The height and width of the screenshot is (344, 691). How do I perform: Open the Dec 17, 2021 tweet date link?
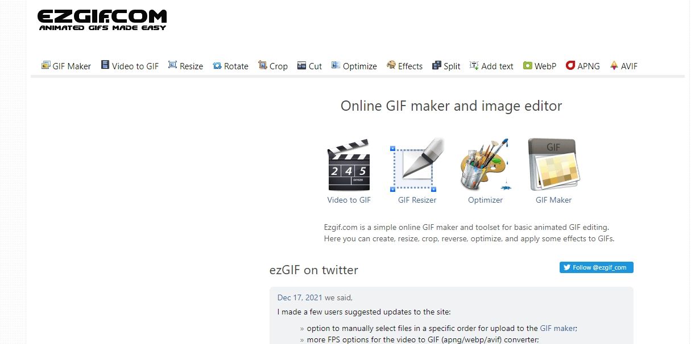(300, 297)
